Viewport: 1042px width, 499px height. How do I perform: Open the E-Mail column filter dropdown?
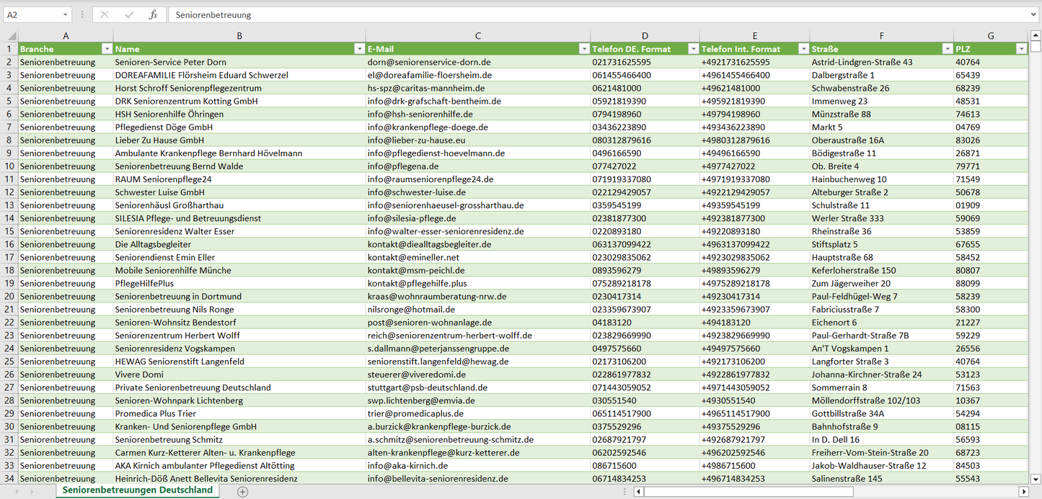tap(583, 49)
